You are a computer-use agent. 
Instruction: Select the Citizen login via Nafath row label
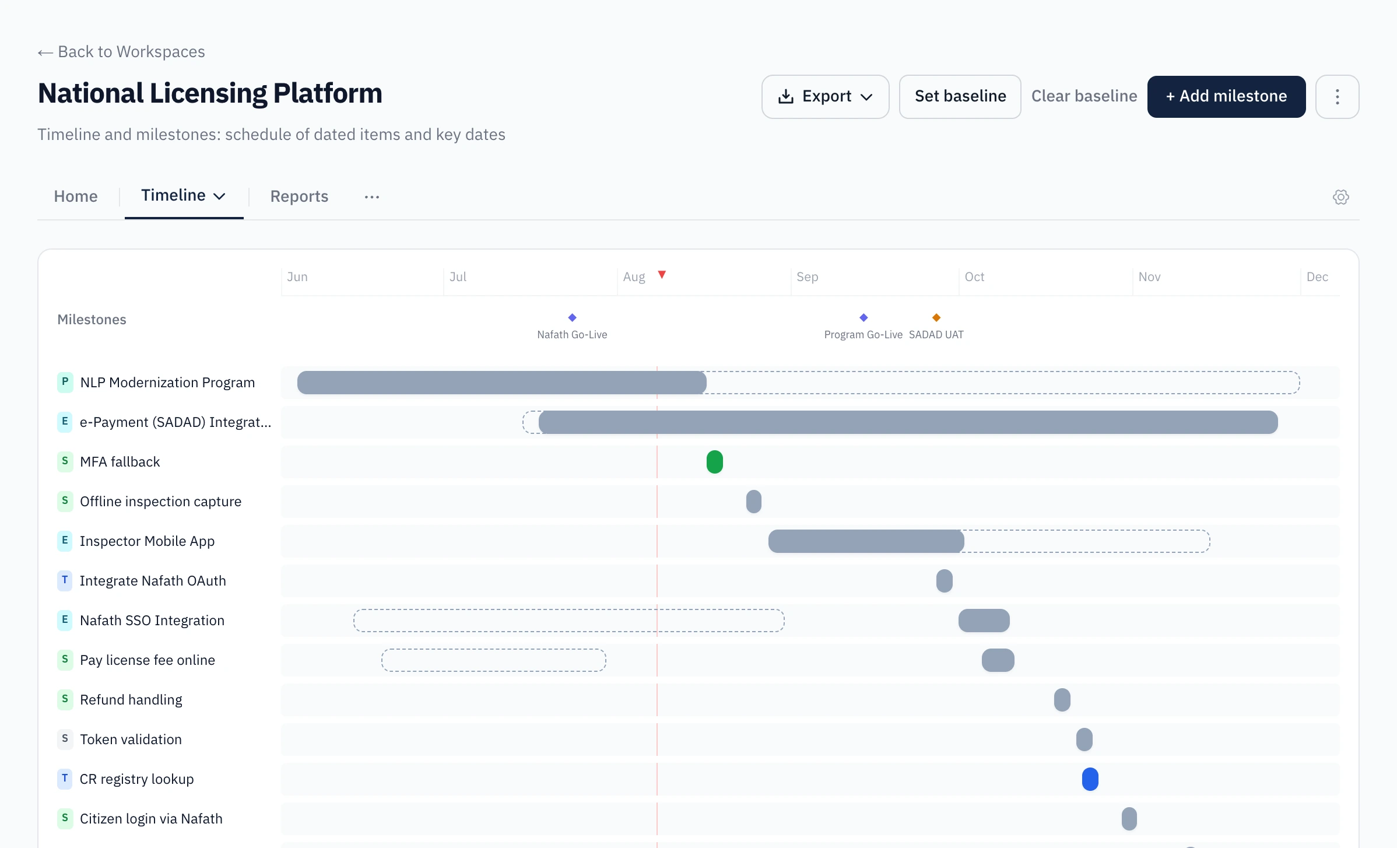[x=151, y=819]
